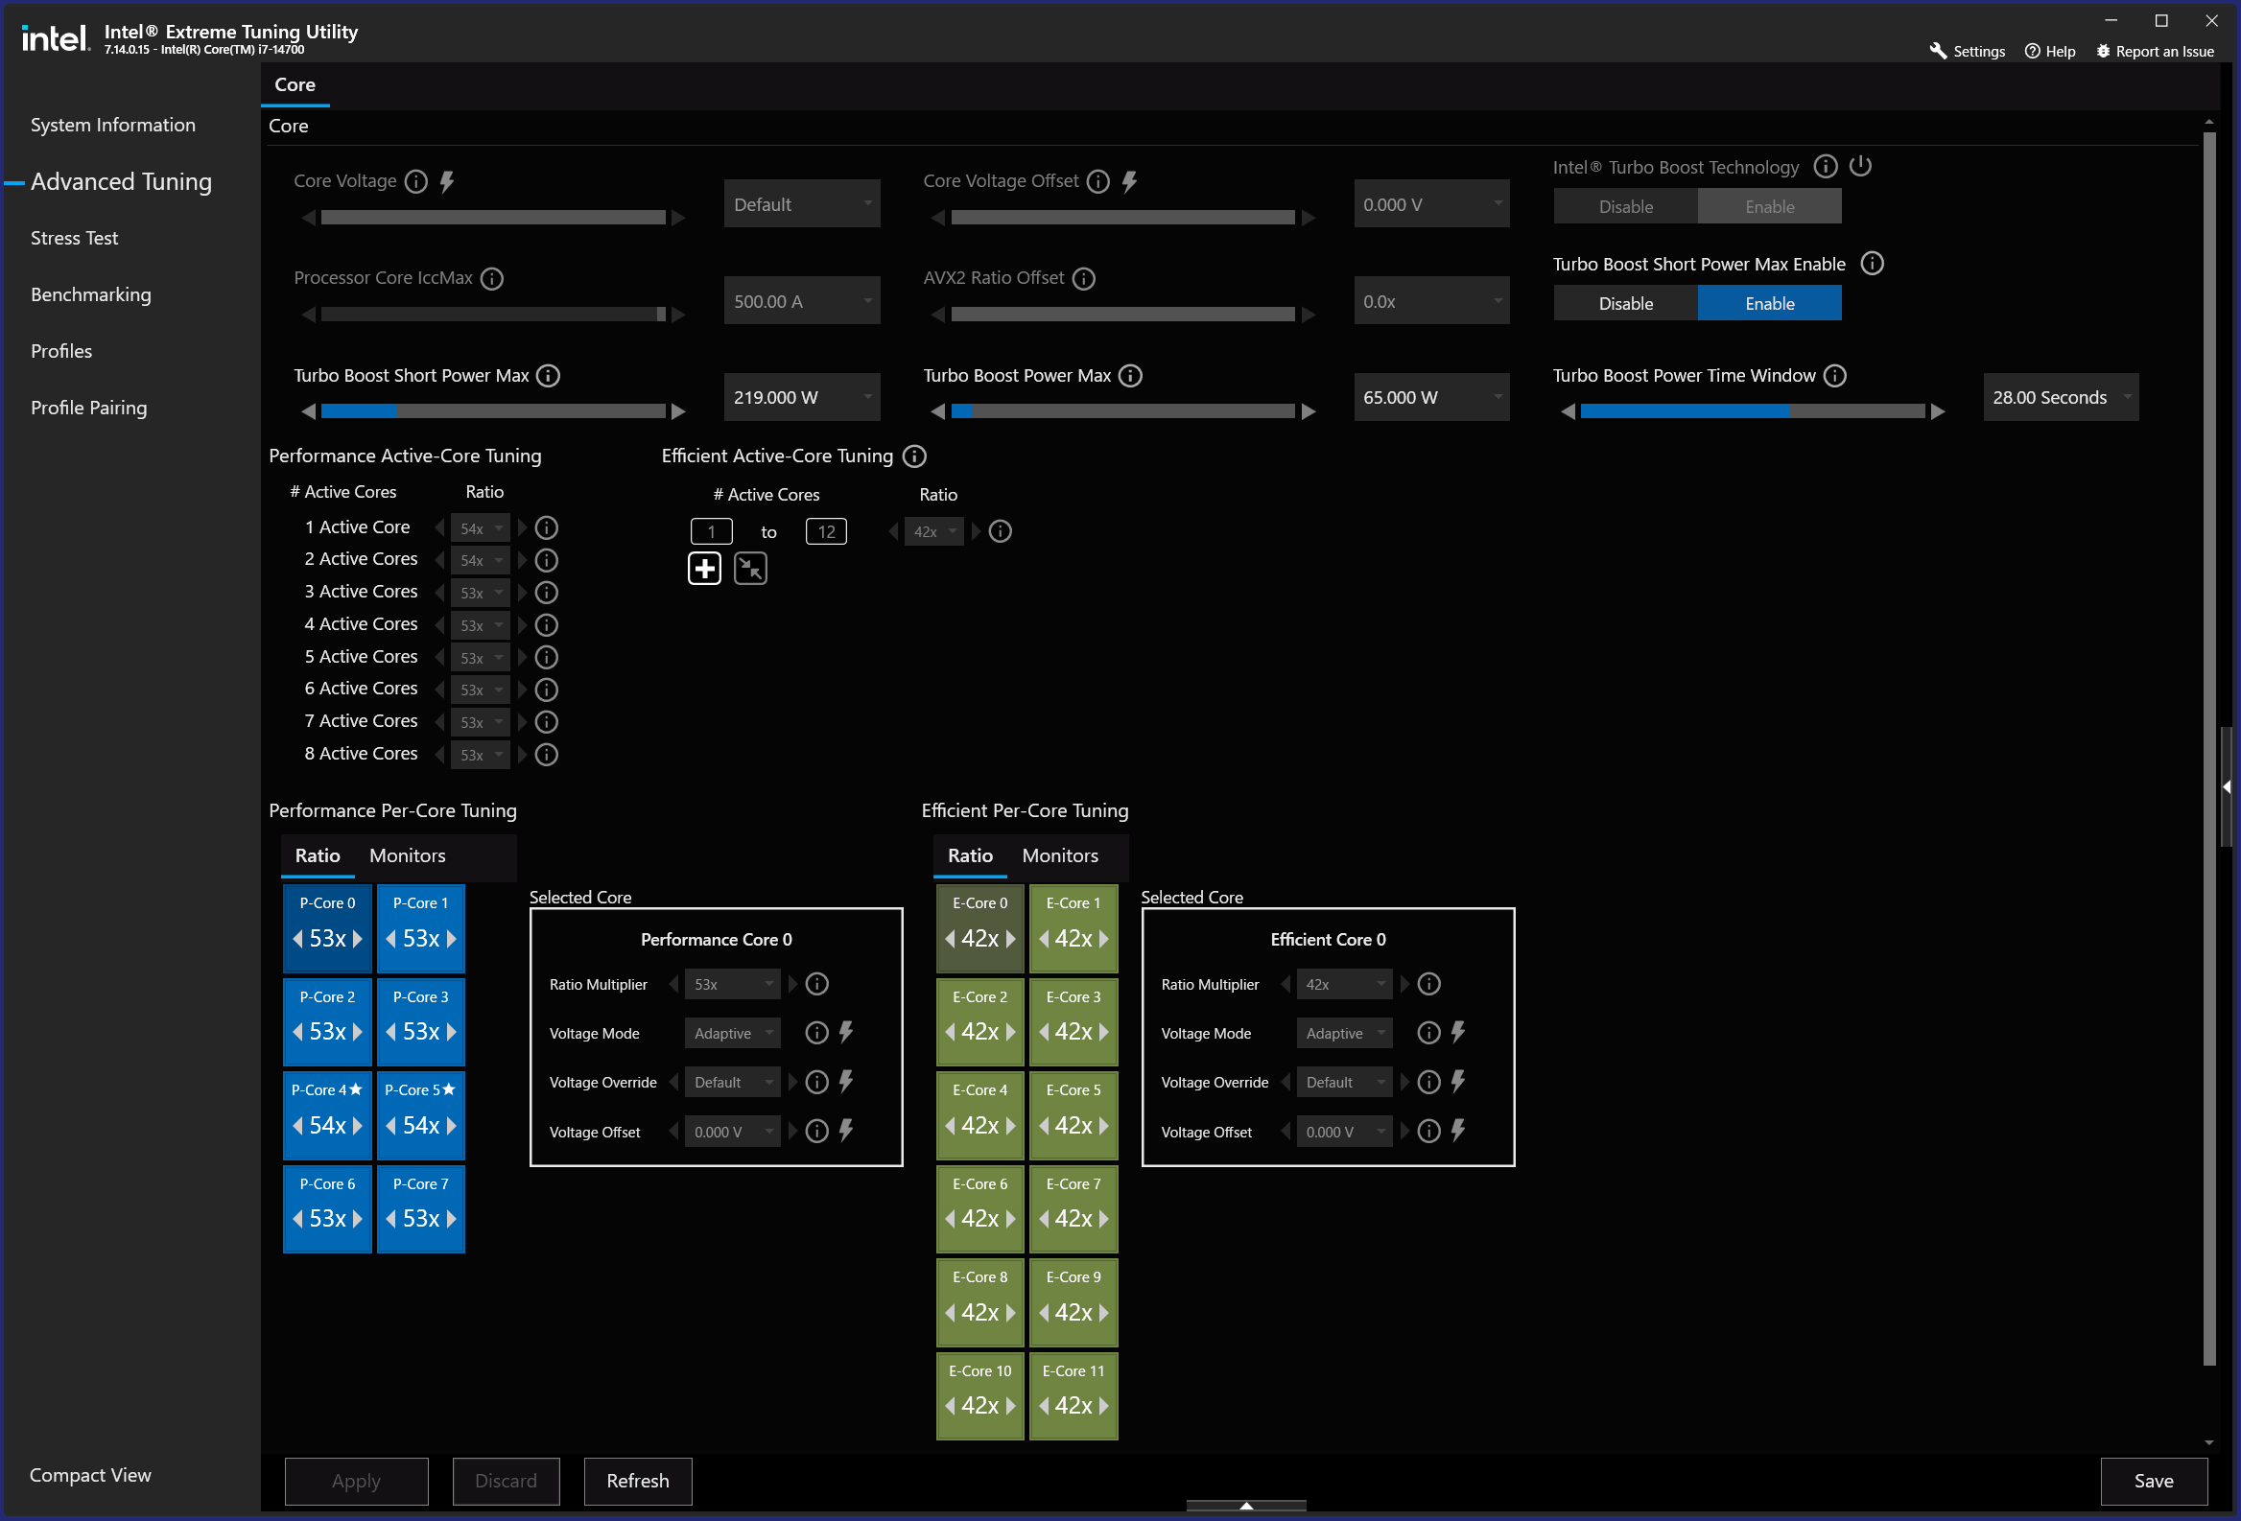Open the Settings wrench icon
Screen dimensions: 2241x1521
[x=1937, y=51]
